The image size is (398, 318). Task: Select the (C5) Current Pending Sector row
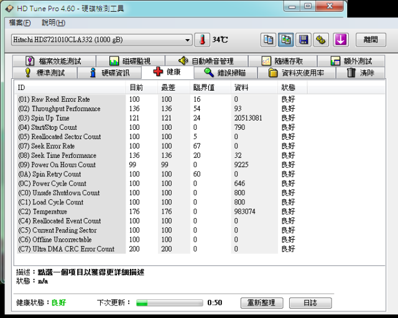(162, 230)
